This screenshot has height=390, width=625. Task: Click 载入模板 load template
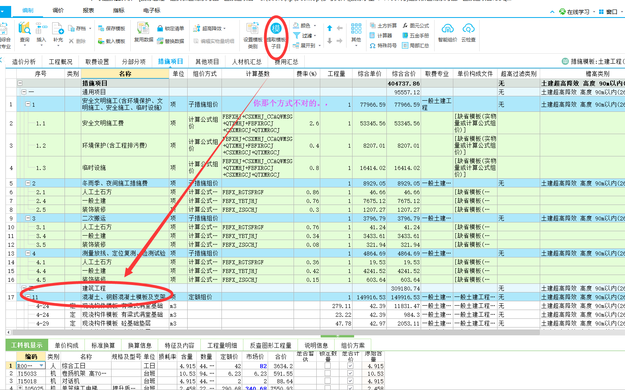click(112, 41)
